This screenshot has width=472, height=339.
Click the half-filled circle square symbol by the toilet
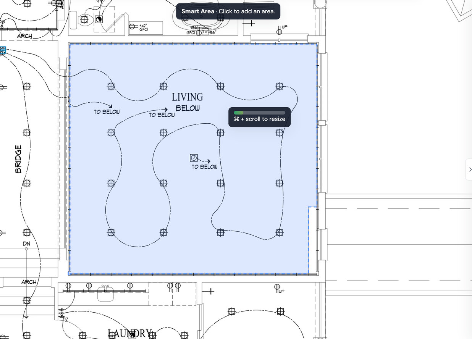tap(99, 19)
